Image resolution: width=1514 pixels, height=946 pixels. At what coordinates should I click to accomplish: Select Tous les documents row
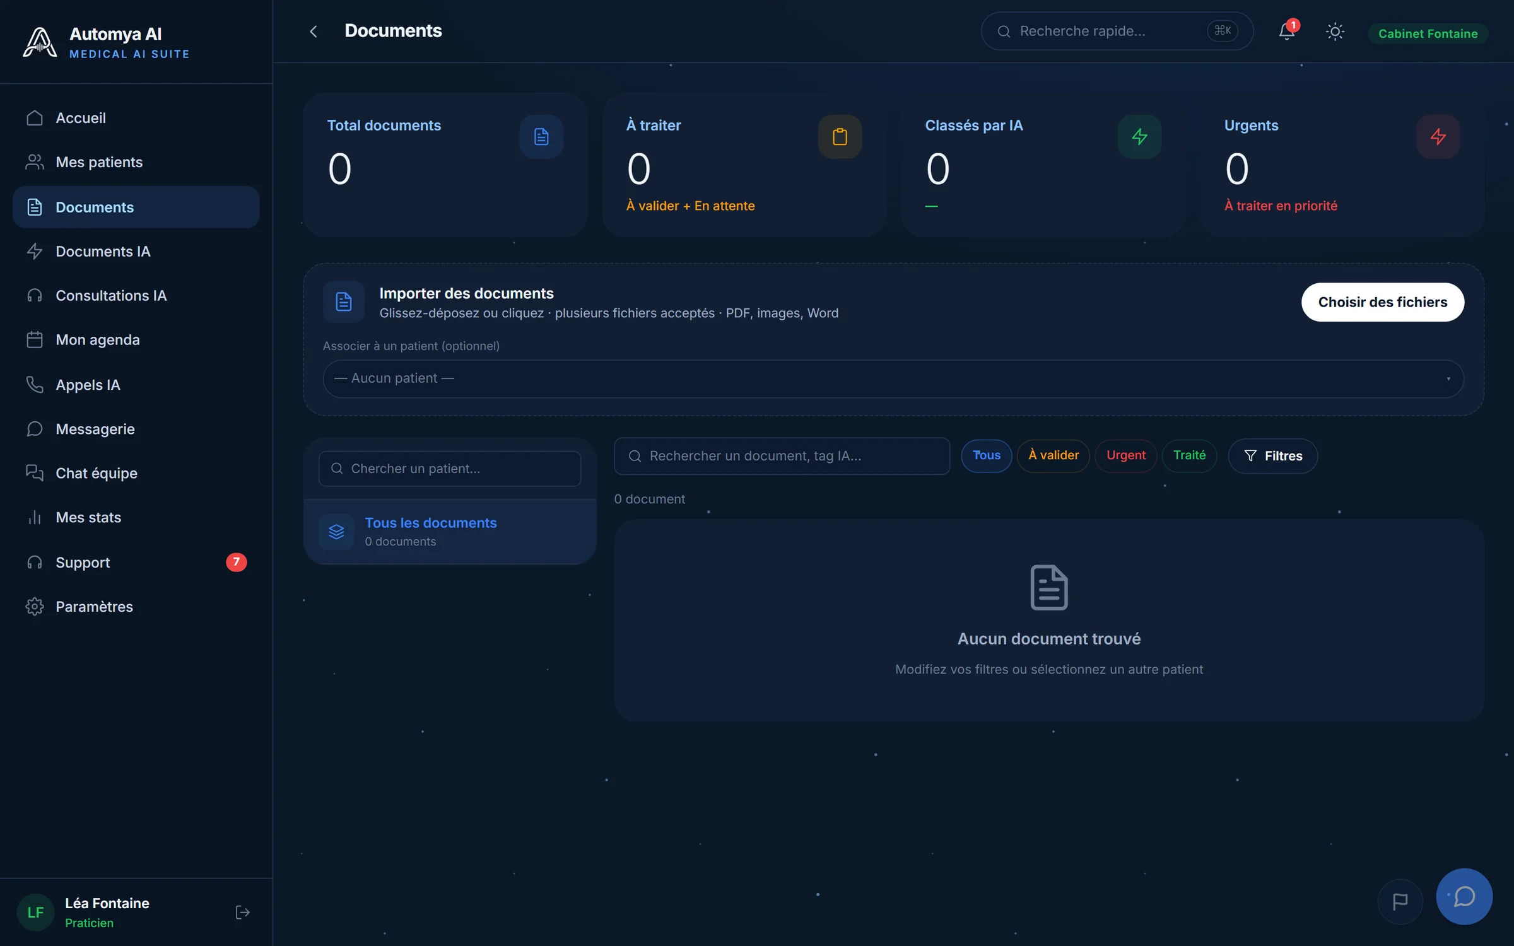click(x=450, y=532)
